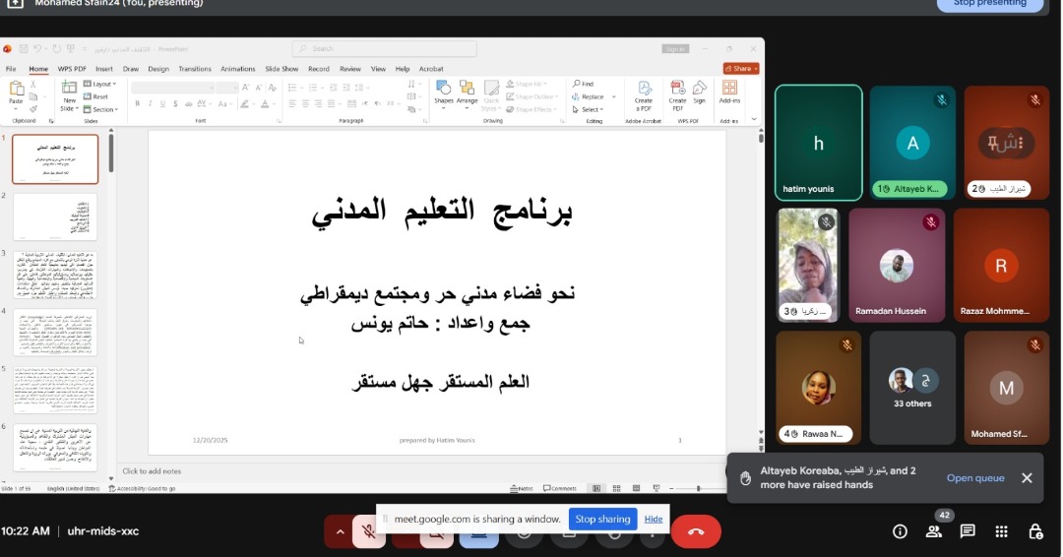Switch to the Slide Show tab
The width and height of the screenshot is (1063, 557).
tap(281, 69)
